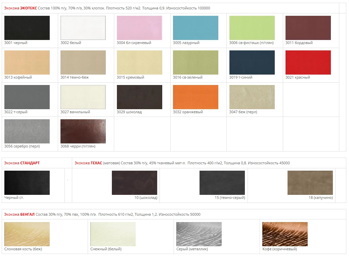Image resolution: width=349 pixels, height=257 pixels.
Task: Click the Экокожа ЭКОТЕКС heading
Action: 20,8
